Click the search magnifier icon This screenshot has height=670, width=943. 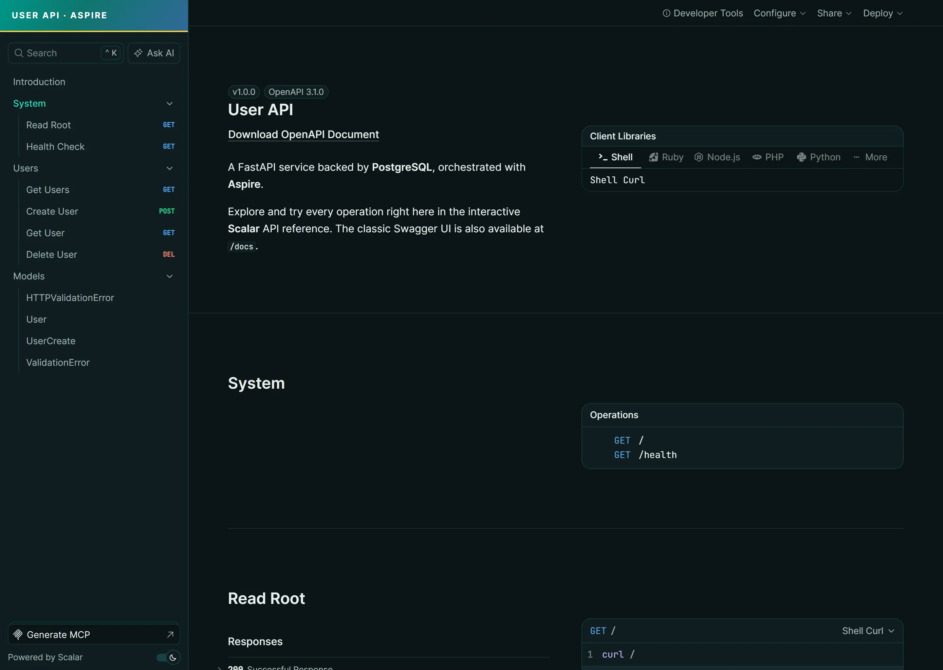pos(19,53)
